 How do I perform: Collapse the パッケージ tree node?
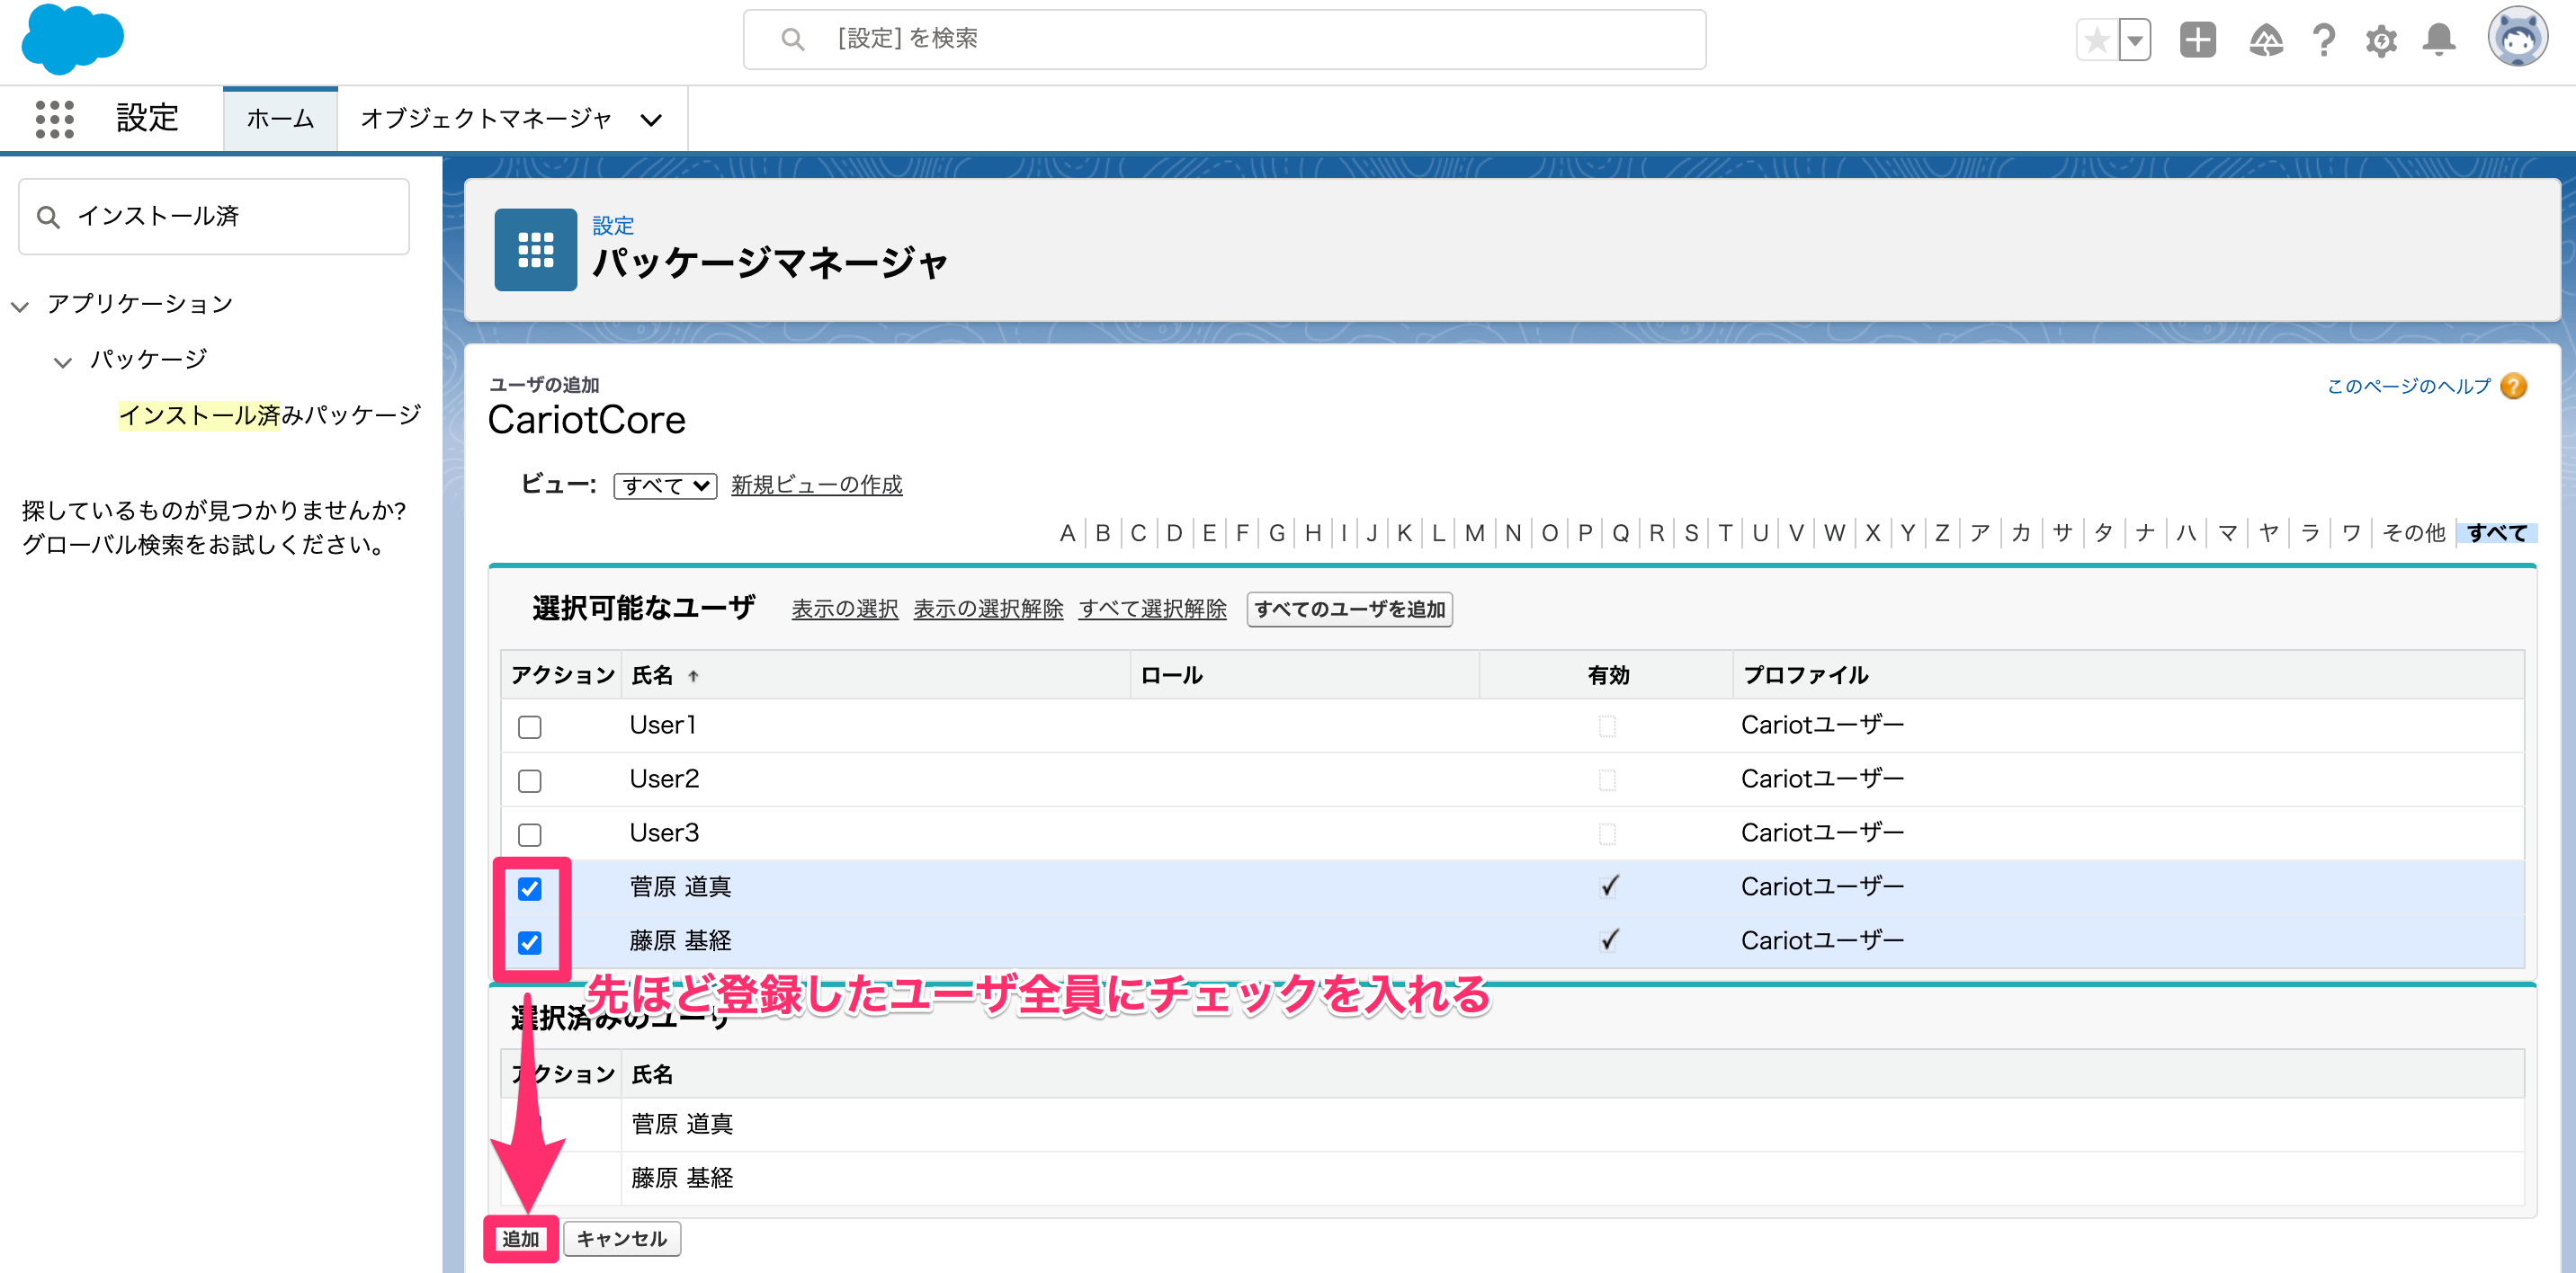(x=62, y=361)
